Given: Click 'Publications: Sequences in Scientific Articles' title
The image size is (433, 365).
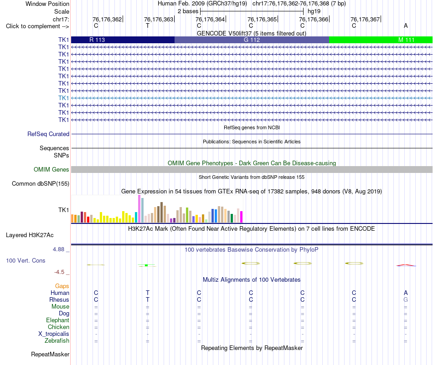Looking at the screenshot, I should (x=252, y=142).
